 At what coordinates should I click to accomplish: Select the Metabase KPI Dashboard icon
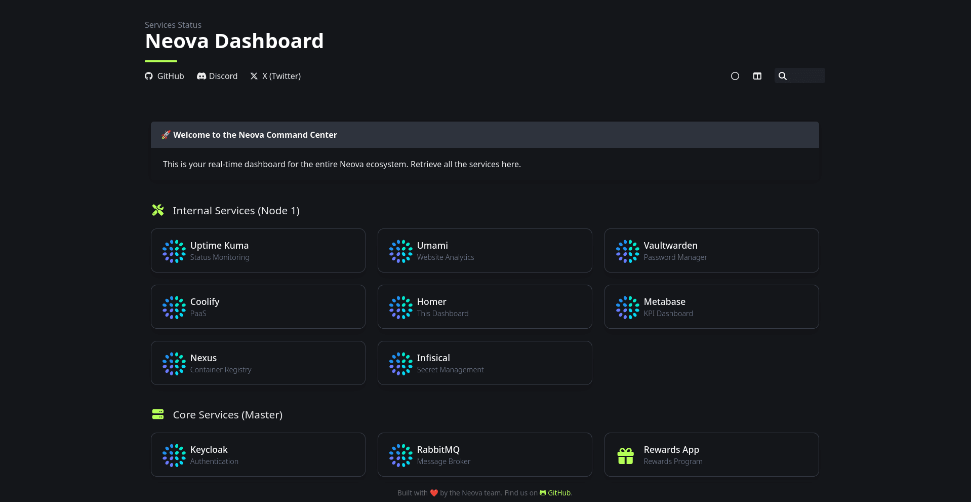click(x=627, y=307)
